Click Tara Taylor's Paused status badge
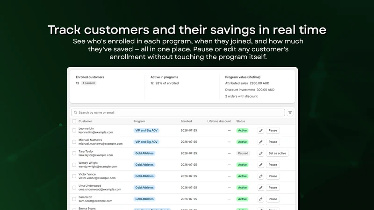 [243, 154]
